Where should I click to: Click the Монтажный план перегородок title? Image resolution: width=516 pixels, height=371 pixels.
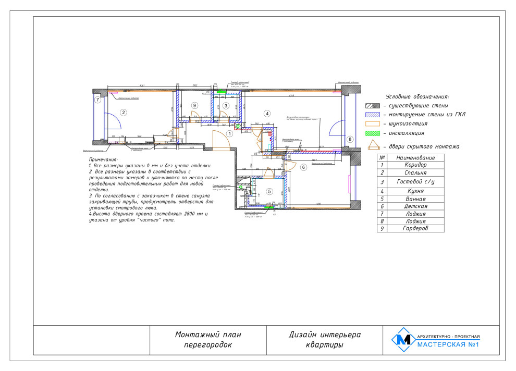coord(208,340)
